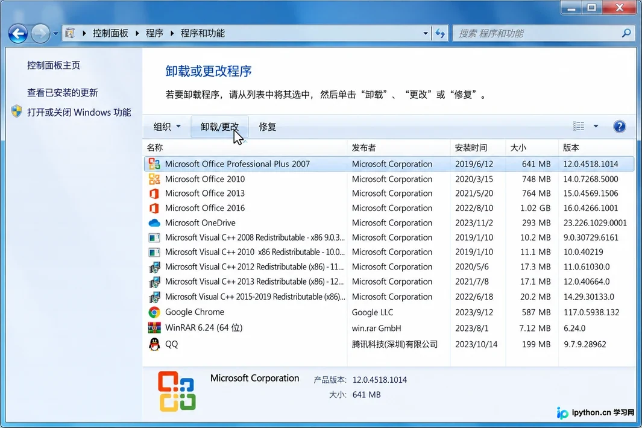Click the Visual C++ 2015-2019 Redistributable icon
642x428 pixels.
[x=154, y=297]
